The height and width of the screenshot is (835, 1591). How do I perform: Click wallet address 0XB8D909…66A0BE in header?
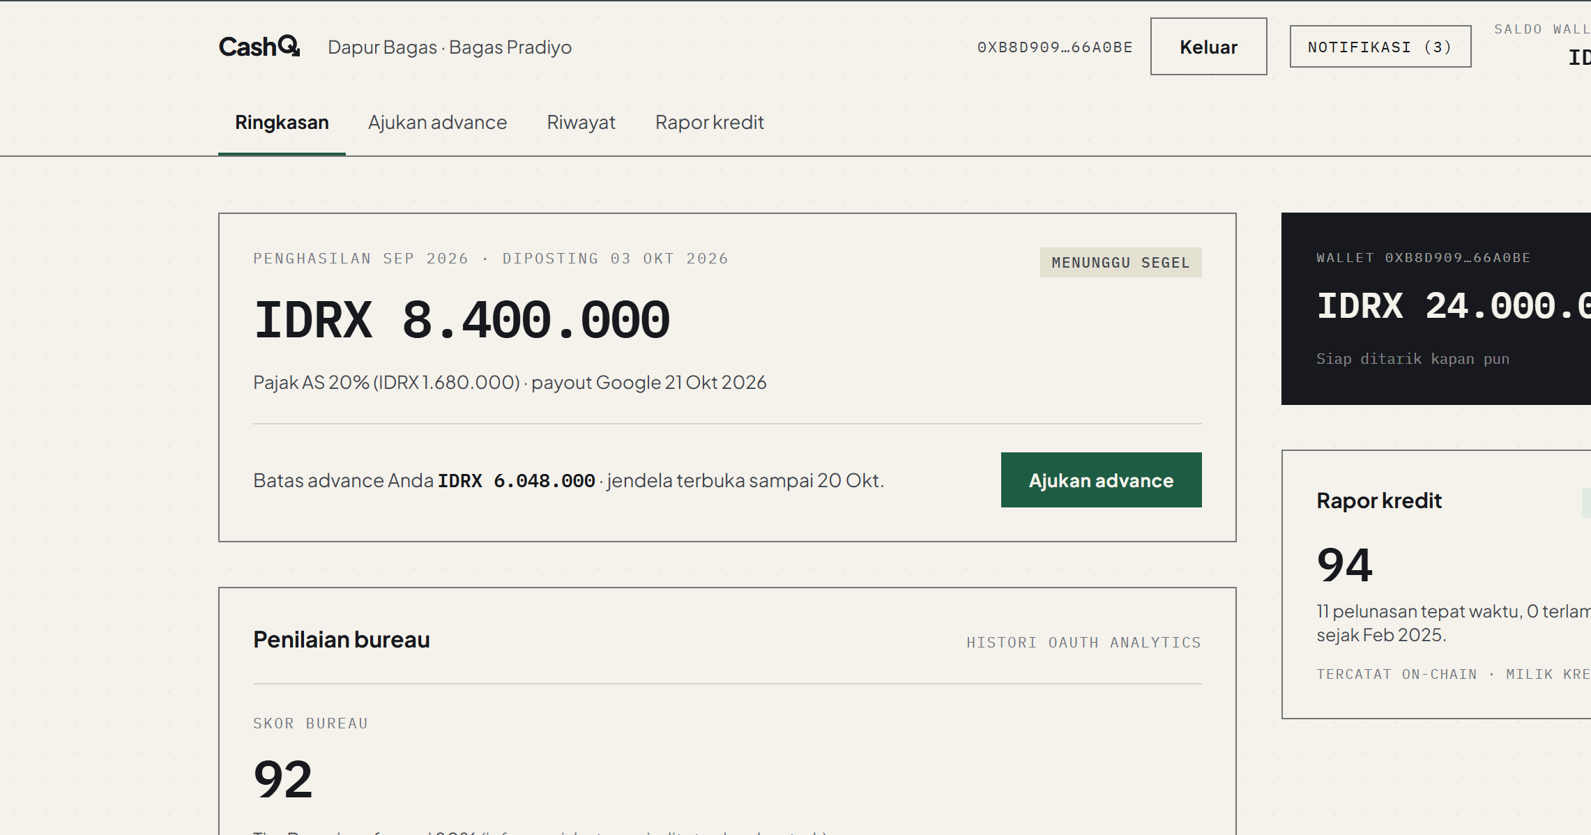pyautogui.click(x=1055, y=47)
